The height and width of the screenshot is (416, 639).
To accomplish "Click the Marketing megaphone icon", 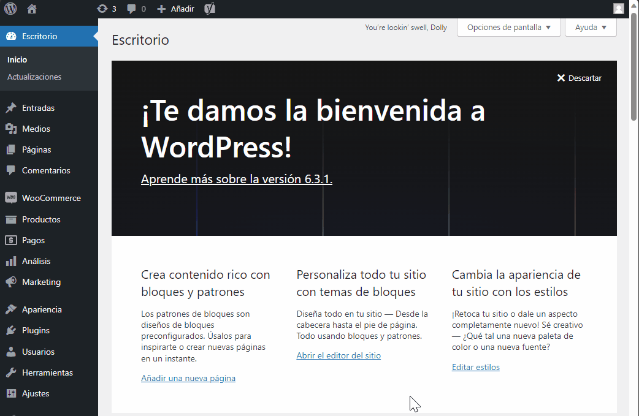I will 11,282.
